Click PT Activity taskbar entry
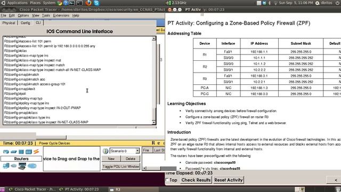 [79, 189]
